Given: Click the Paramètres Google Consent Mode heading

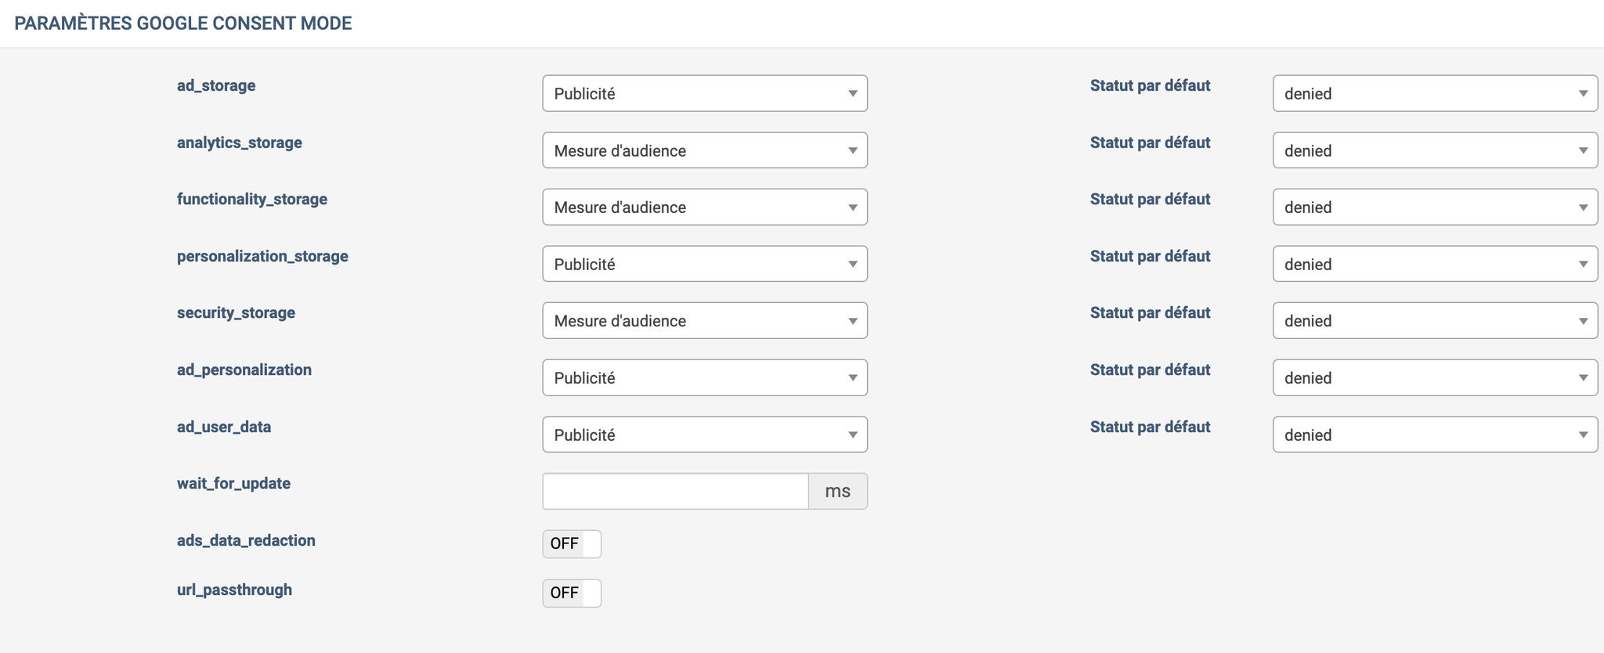Looking at the screenshot, I should coord(183,23).
